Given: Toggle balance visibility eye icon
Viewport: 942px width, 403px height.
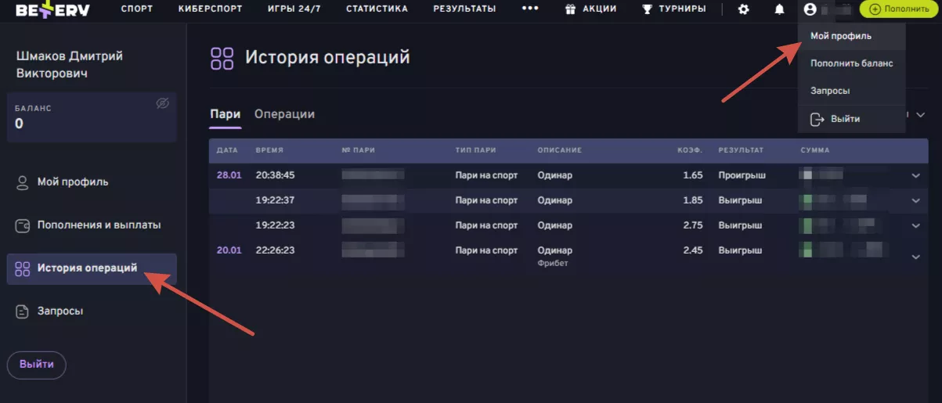Looking at the screenshot, I should coord(162,103).
